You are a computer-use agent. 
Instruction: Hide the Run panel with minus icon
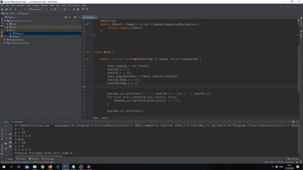tap(297, 122)
